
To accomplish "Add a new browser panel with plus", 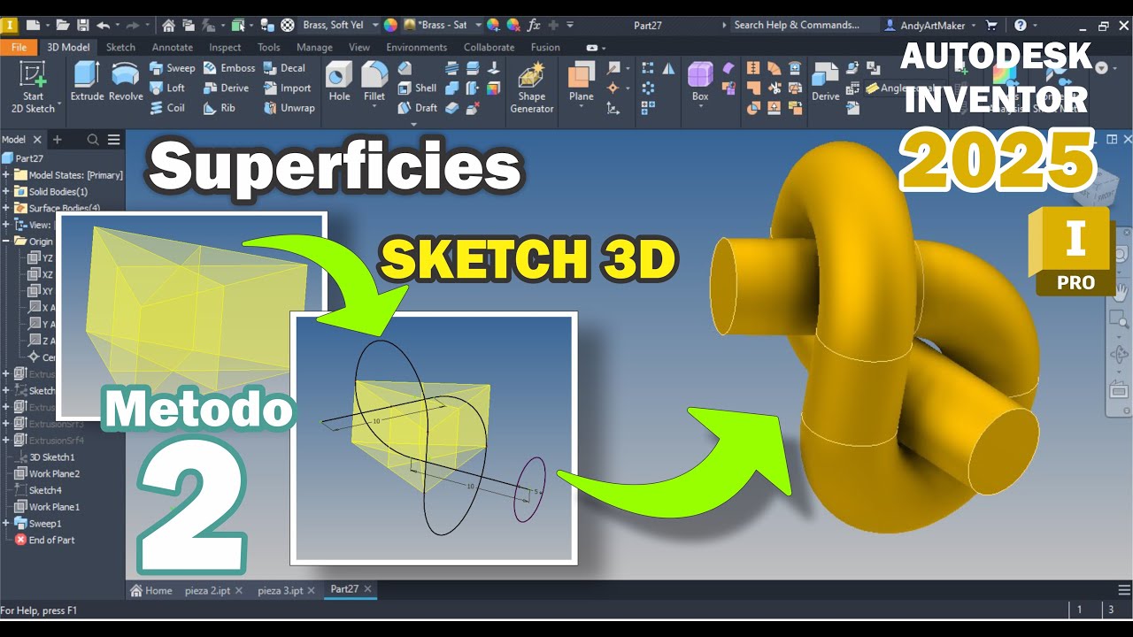I will click(x=58, y=140).
